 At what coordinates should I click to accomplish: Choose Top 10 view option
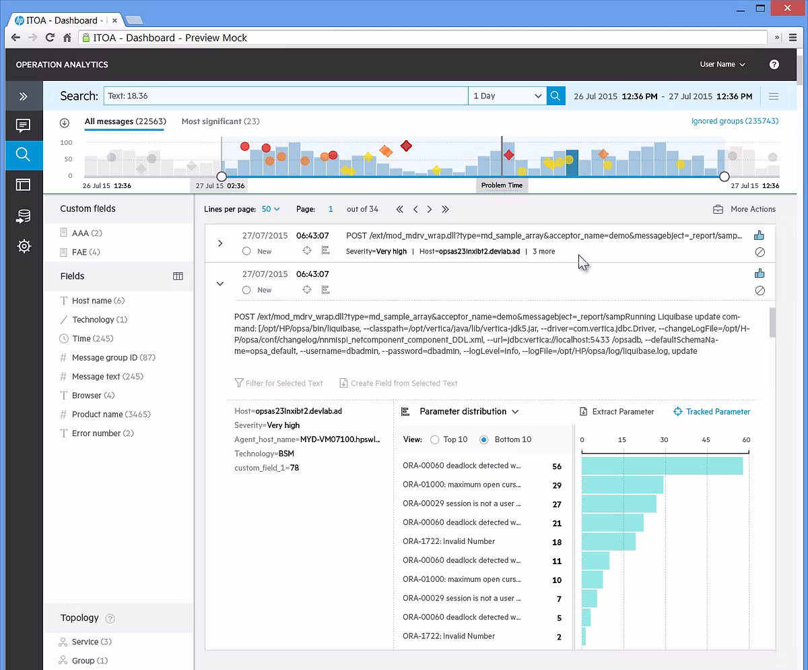point(434,439)
